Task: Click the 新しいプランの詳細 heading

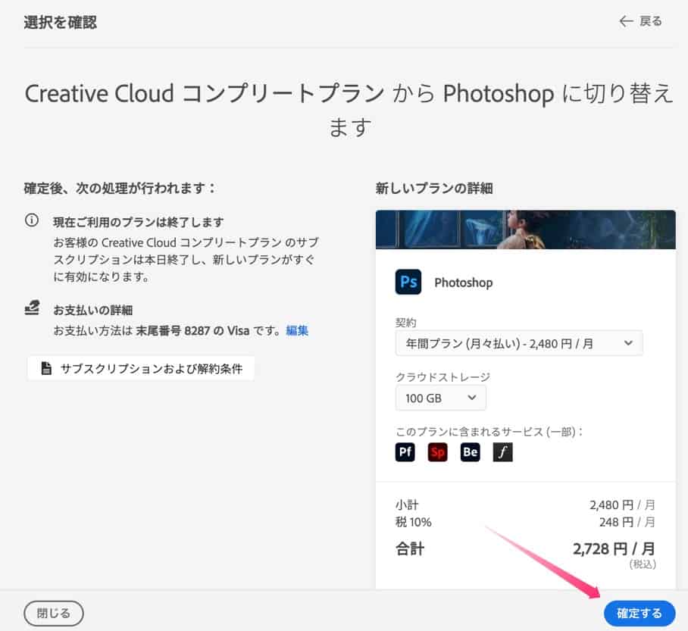Action: 433,188
